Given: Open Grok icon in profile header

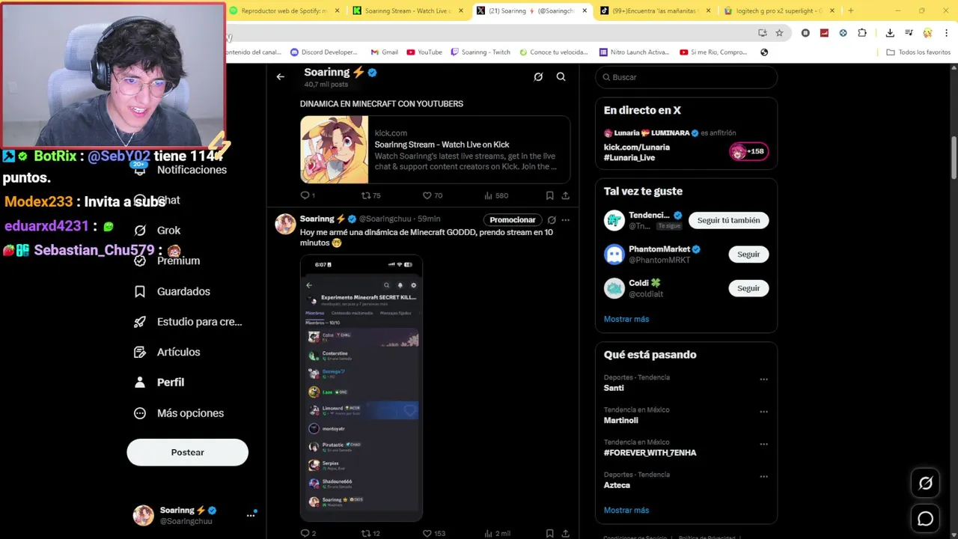Looking at the screenshot, I should point(538,76).
